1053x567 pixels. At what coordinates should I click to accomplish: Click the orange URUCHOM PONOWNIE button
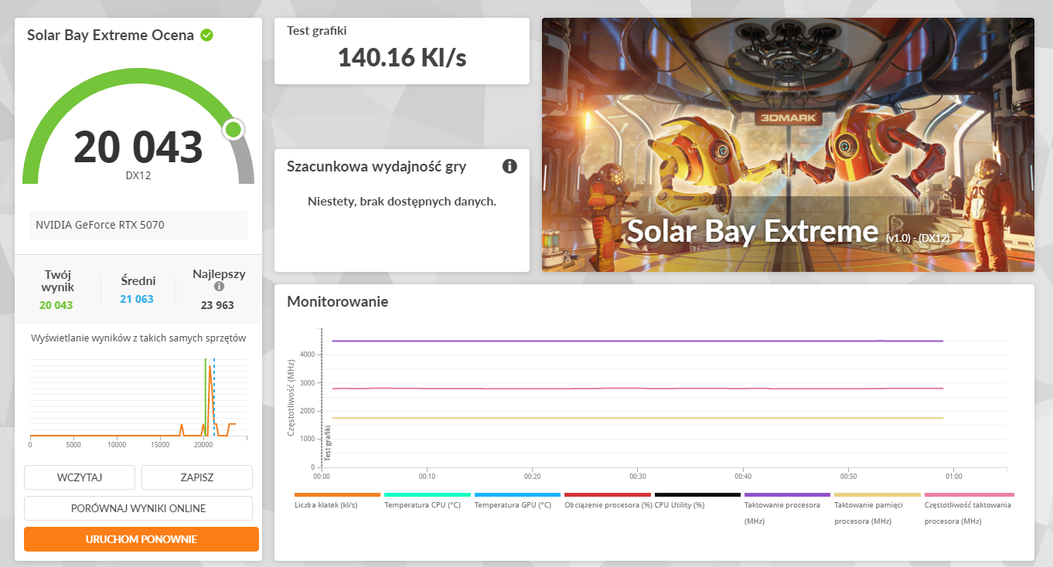(141, 539)
